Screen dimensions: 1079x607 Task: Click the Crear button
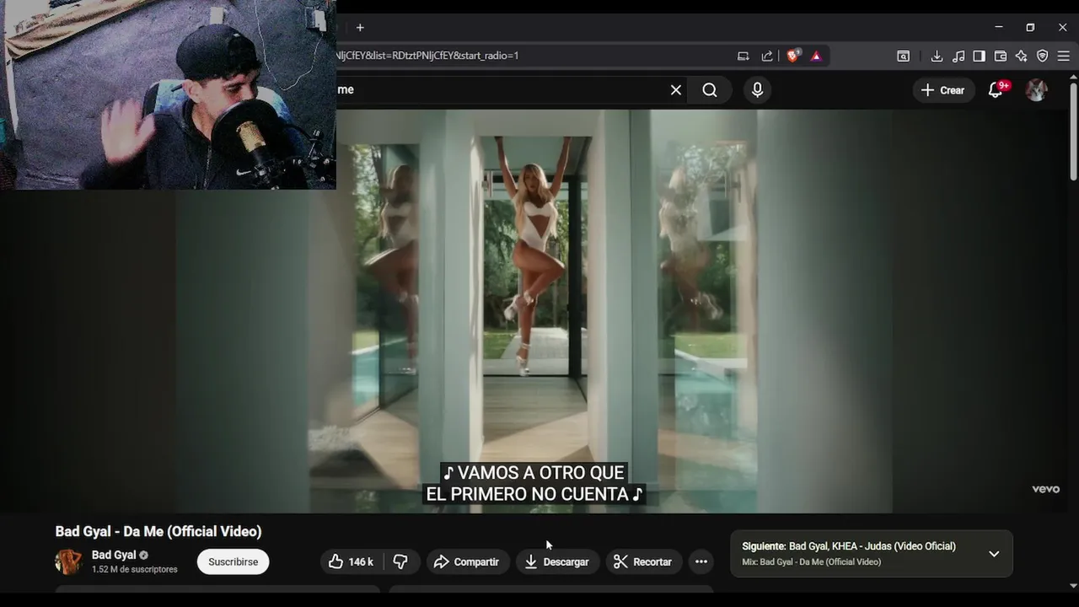[x=943, y=90]
